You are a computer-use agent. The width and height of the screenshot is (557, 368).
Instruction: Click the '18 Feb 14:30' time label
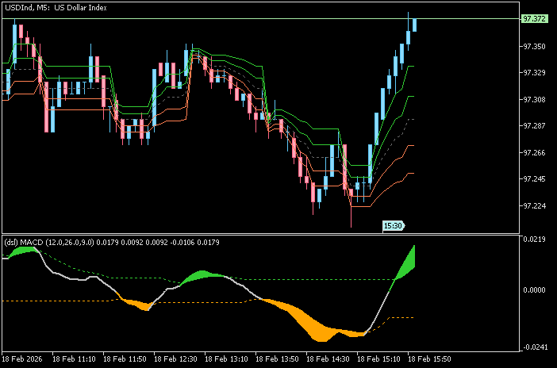tap(328, 358)
